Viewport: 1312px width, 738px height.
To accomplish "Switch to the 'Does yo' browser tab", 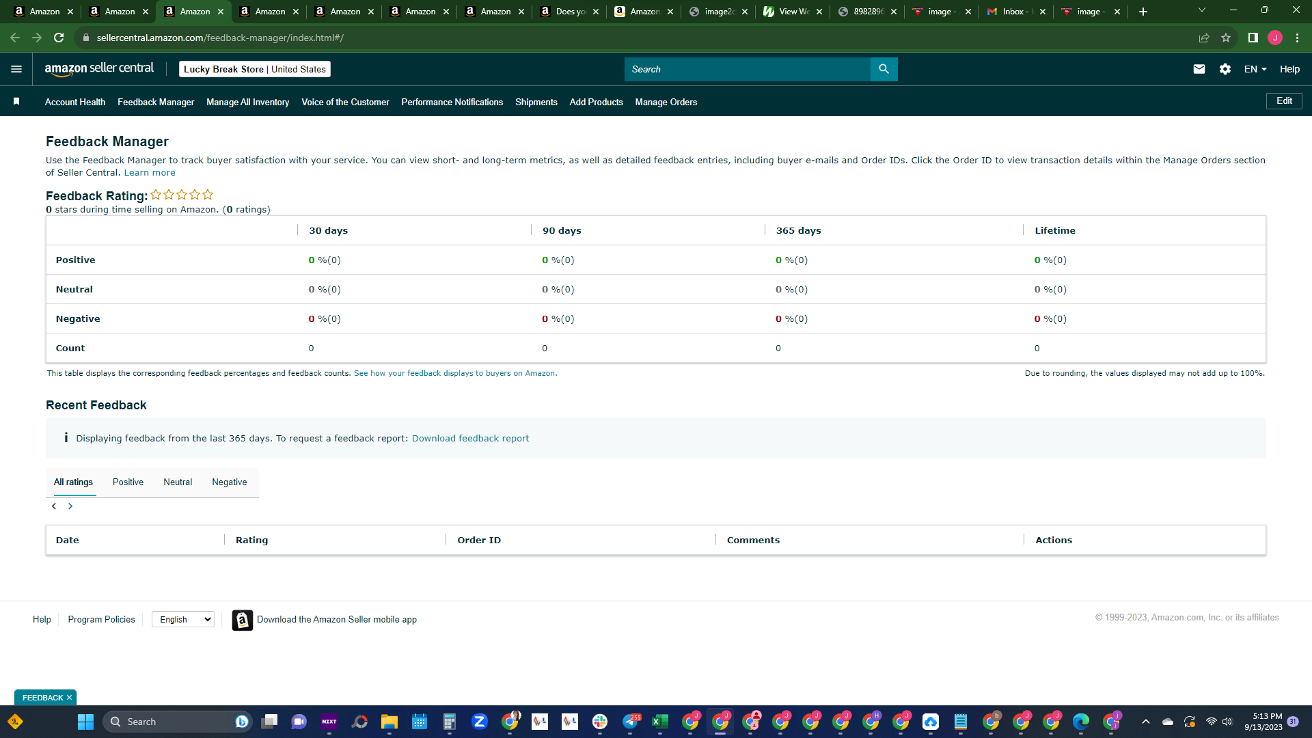I will 570,12.
